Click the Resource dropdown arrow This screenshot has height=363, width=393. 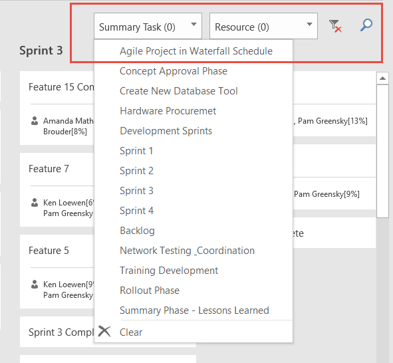(x=309, y=25)
